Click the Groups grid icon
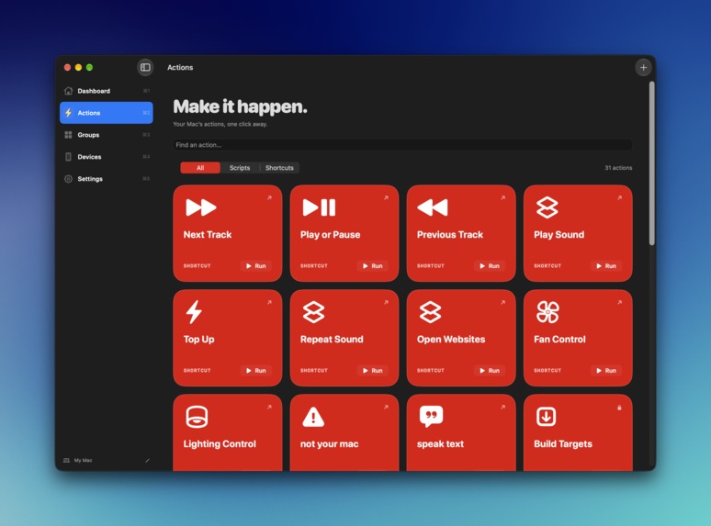The height and width of the screenshot is (526, 711). (x=69, y=135)
